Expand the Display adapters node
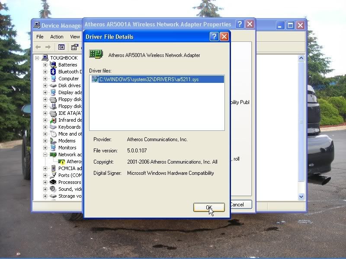The width and height of the screenshot is (346, 259). [x=45, y=92]
